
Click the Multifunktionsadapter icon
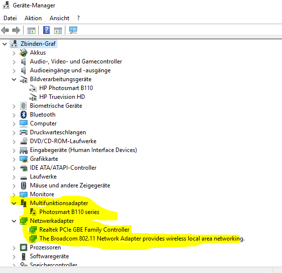pyautogui.click(x=24, y=203)
